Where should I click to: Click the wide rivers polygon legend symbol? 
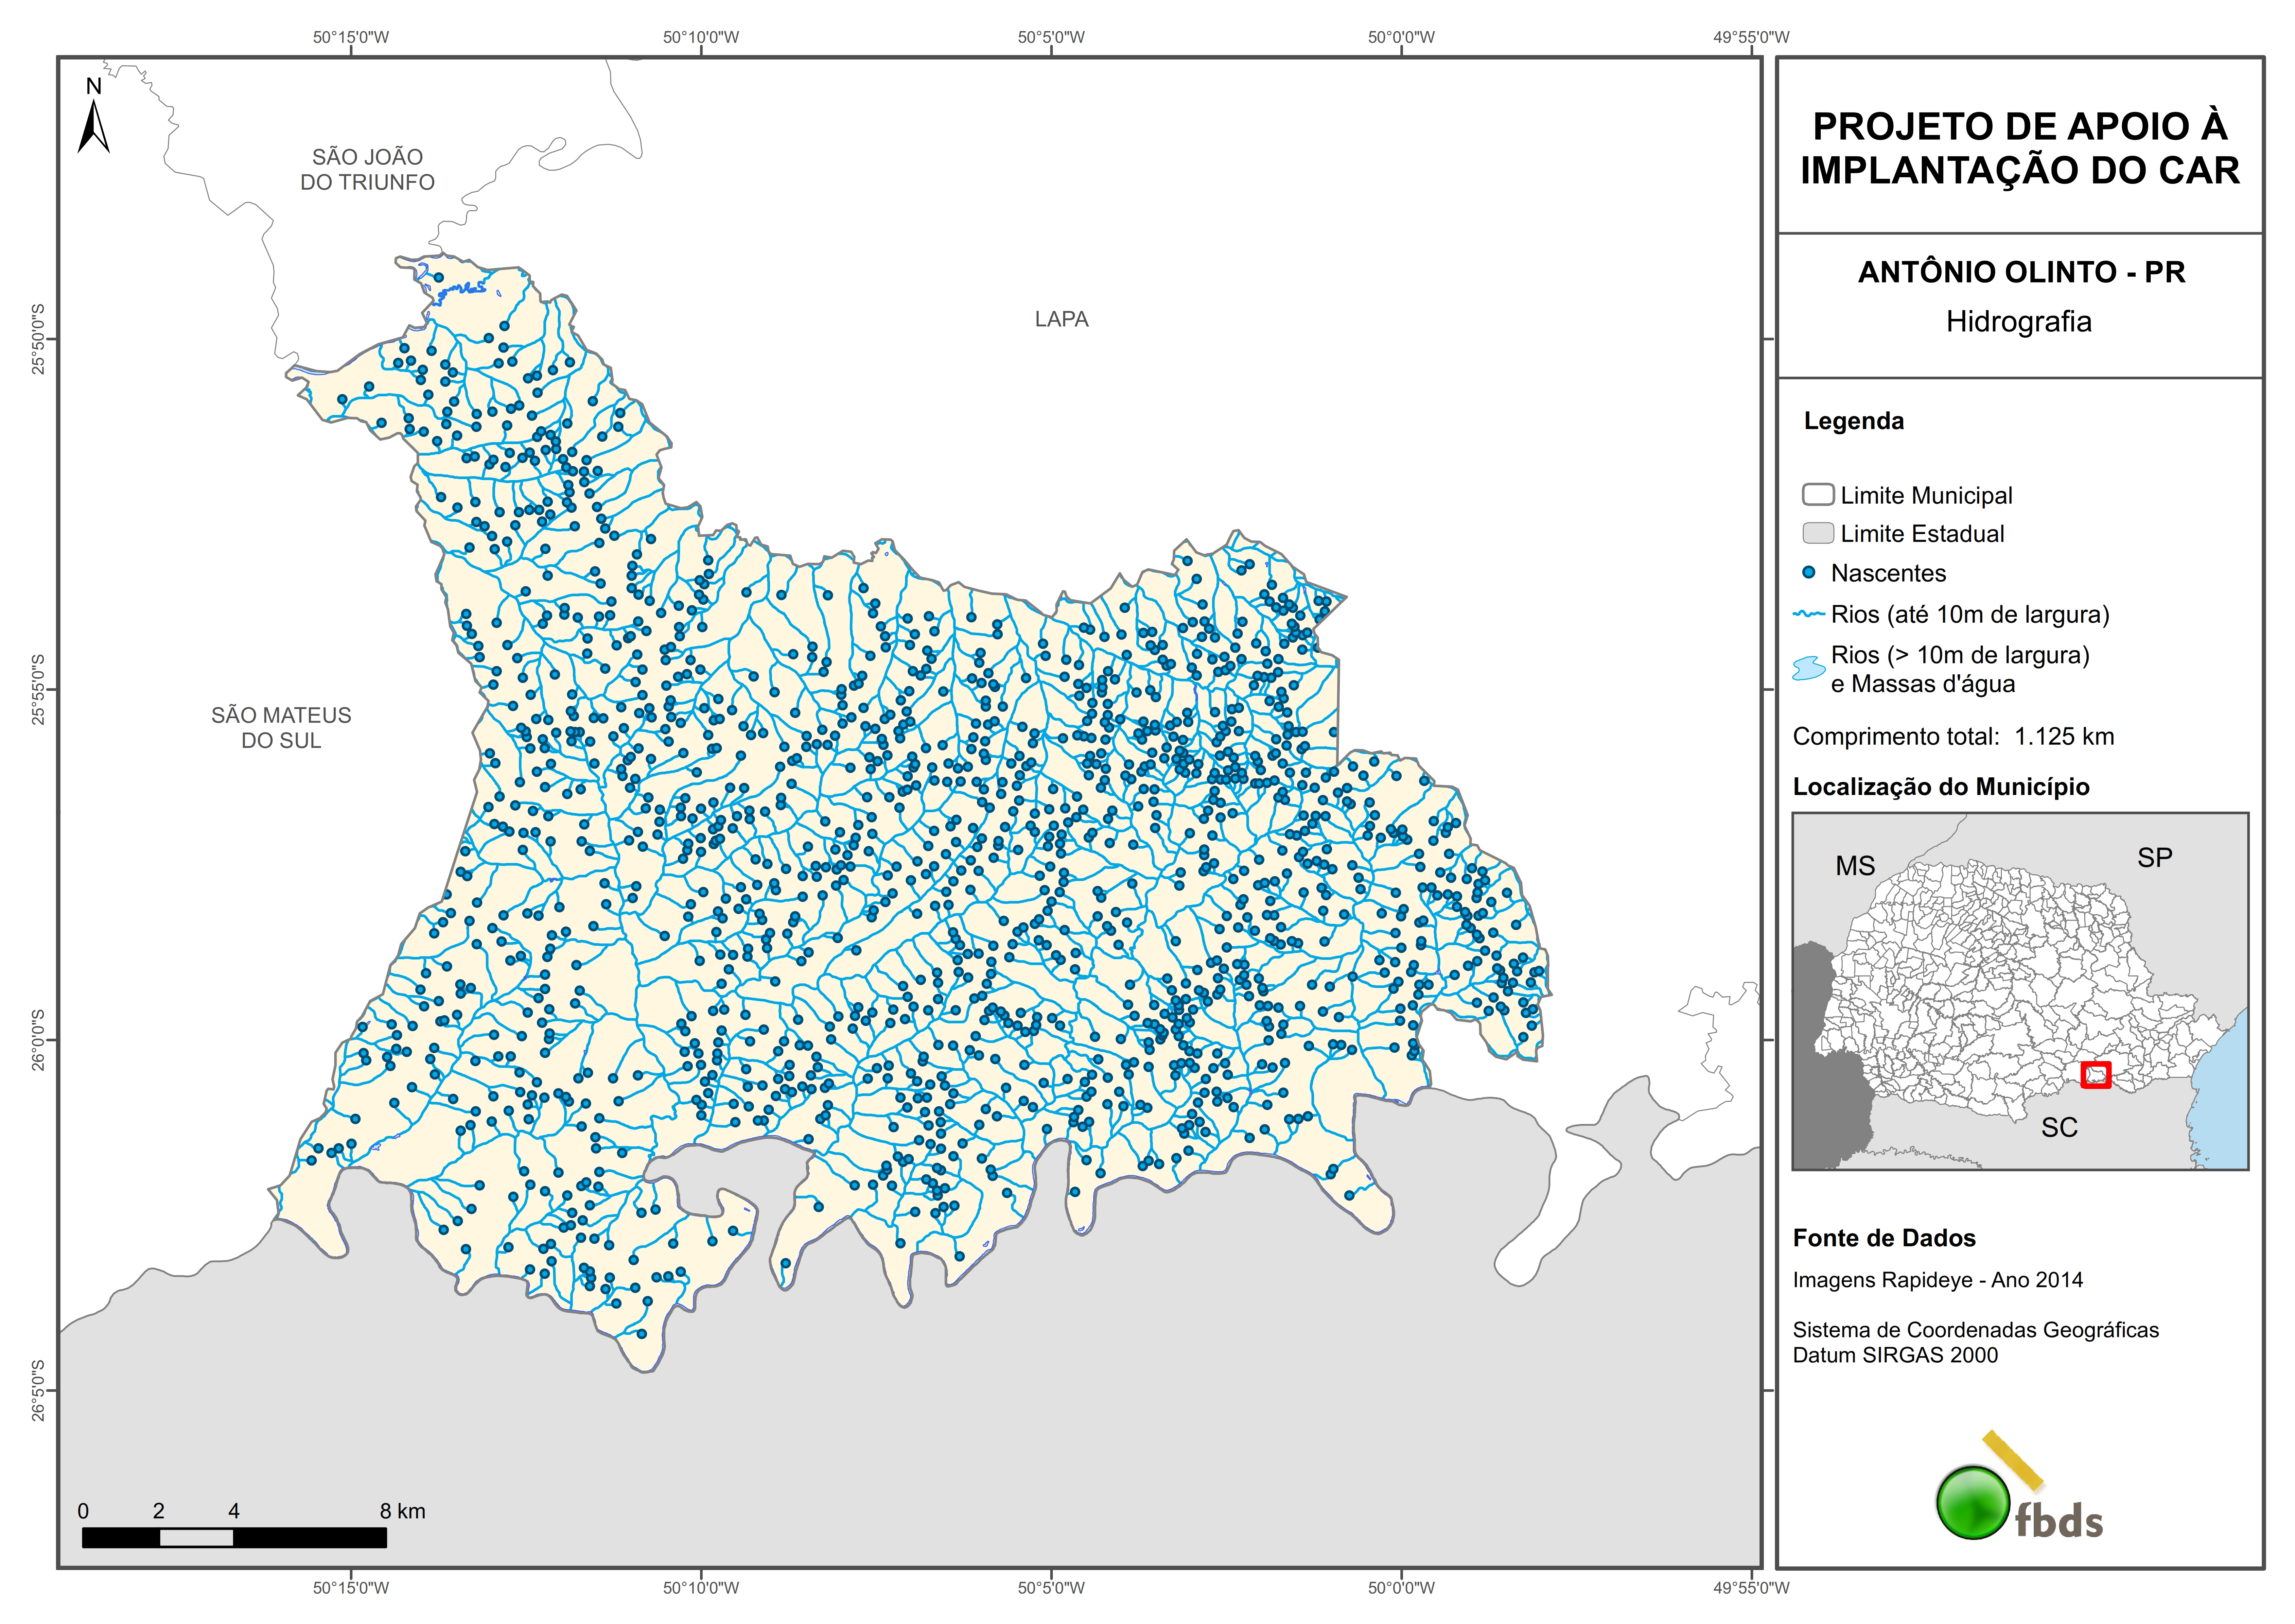[1809, 668]
